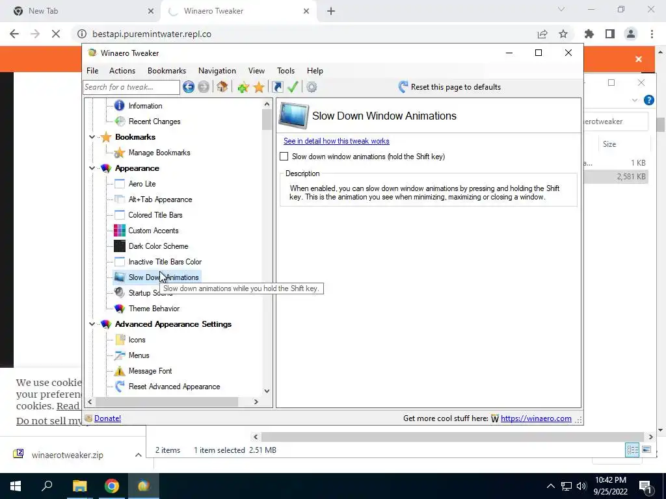The width and height of the screenshot is (666, 499).
Task: Open the Bookmarks menu
Action: 166,71
